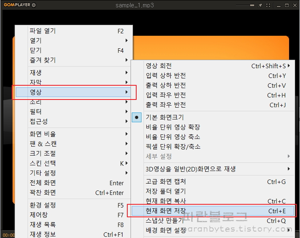Image resolution: width=300 pixels, height=238 pixels.
Task: Pin the player window on top
Action: click(x=260, y=5)
